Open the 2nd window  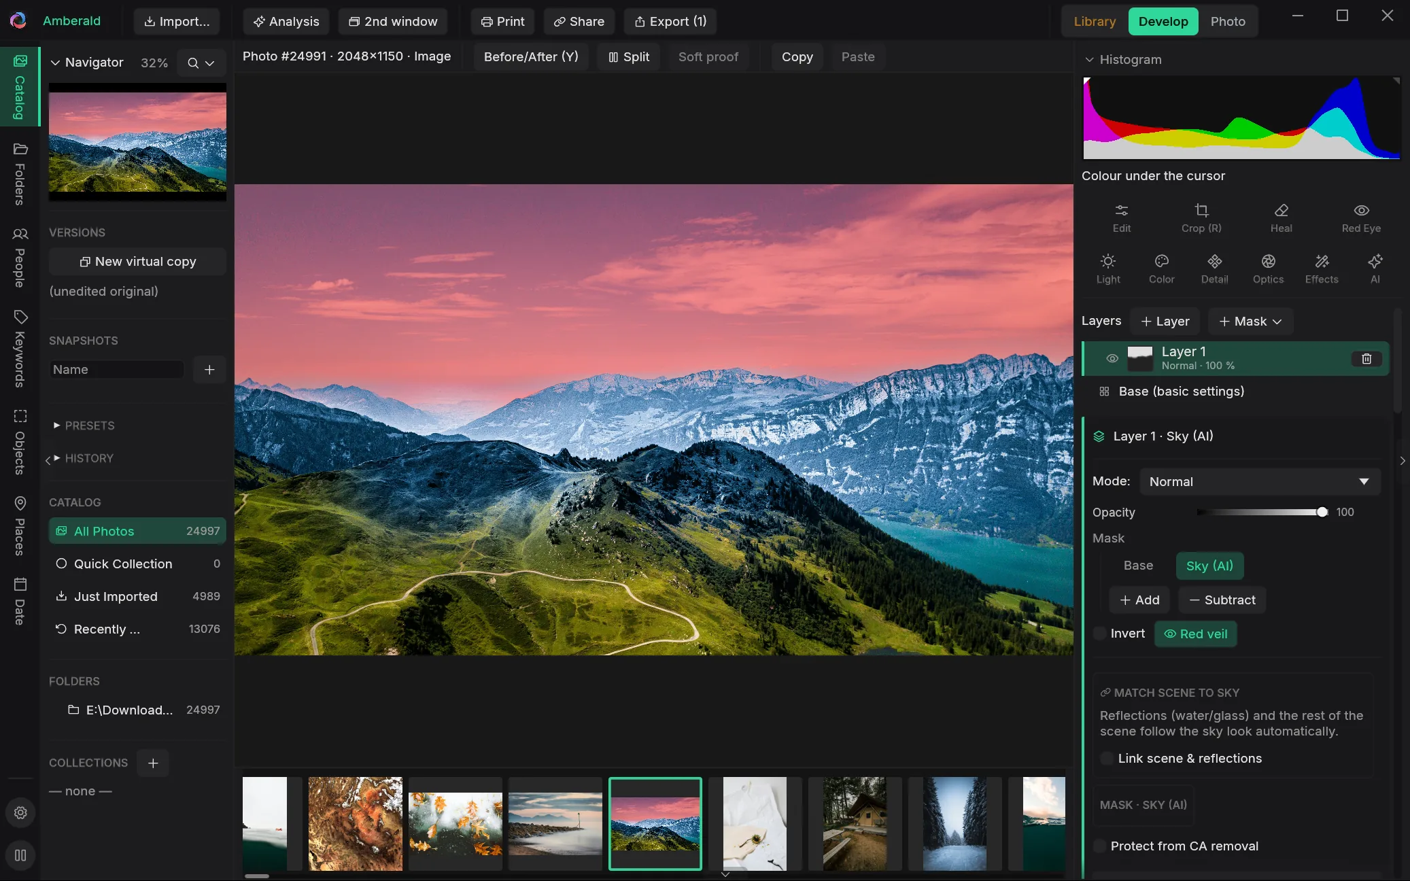393,21
